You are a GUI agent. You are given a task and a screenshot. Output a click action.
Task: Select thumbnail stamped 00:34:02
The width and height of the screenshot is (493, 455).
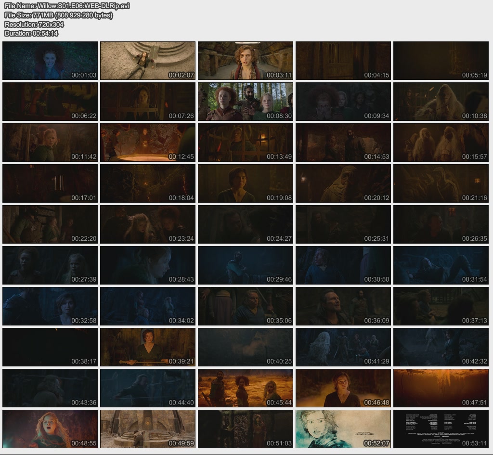click(x=148, y=306)
